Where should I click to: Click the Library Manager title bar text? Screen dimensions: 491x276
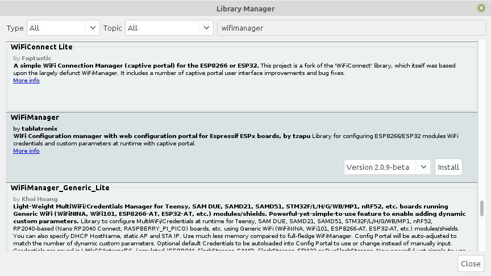point(246,9)
